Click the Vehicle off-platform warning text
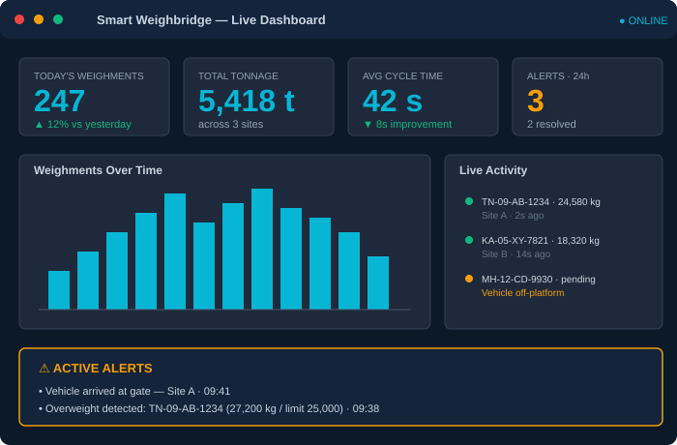Viewport: 677px width, 445px height. pos(523,293)
